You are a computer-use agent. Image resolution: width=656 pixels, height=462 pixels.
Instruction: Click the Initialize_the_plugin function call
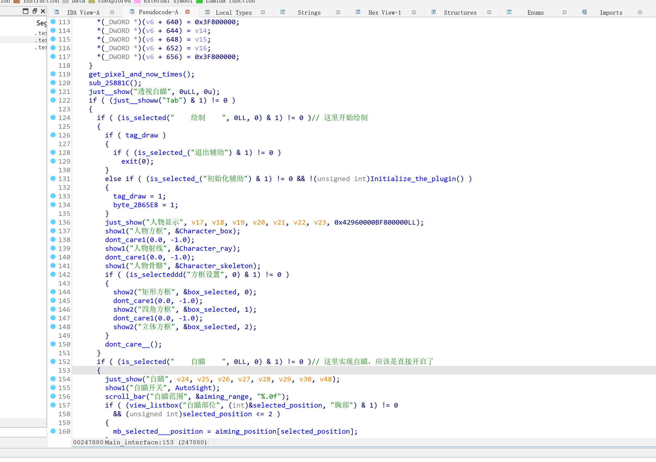(413, 179)
